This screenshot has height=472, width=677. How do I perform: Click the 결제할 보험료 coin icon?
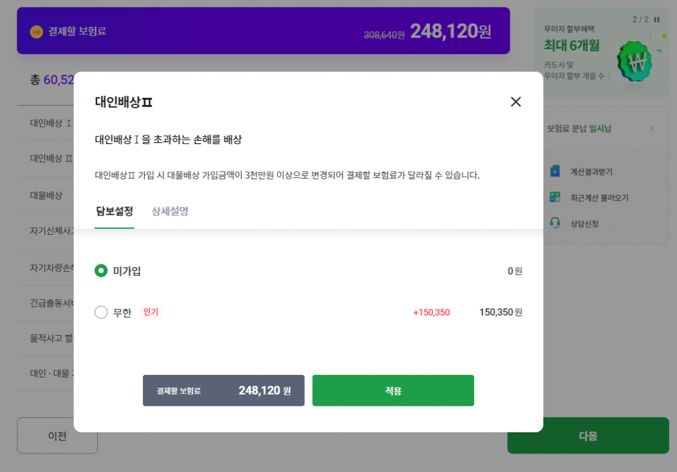pyautogui.click(x=36, y=32)
